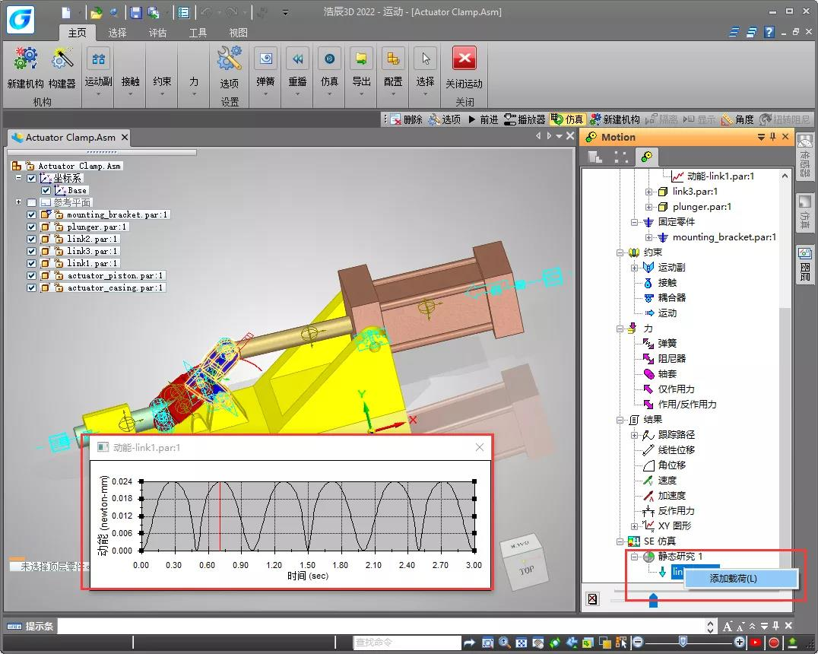Click the 删除 button in command bar
The height and width of the screenshot is (654, 818).
pos(406,119)
